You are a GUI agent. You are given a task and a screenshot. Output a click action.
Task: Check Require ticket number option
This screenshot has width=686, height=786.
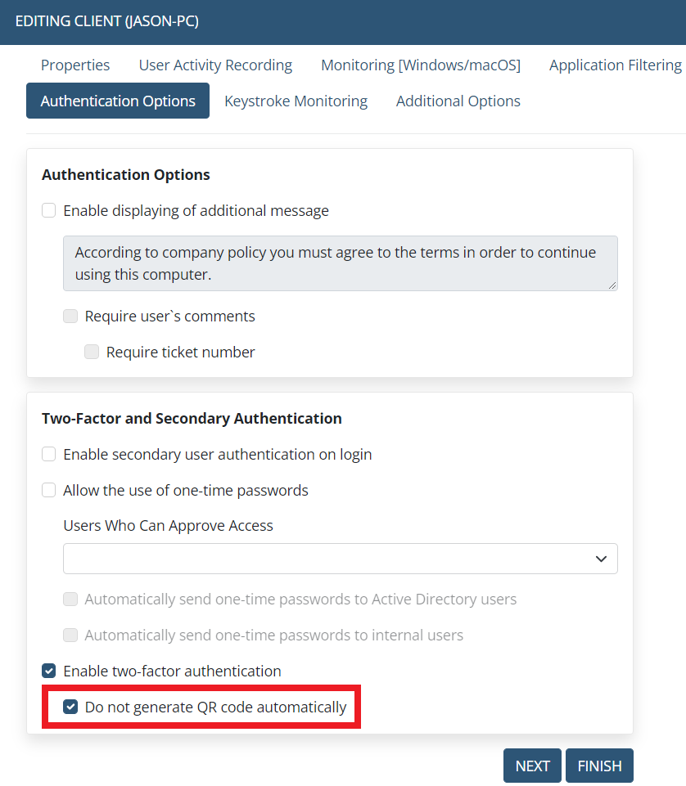coord(92,353)
